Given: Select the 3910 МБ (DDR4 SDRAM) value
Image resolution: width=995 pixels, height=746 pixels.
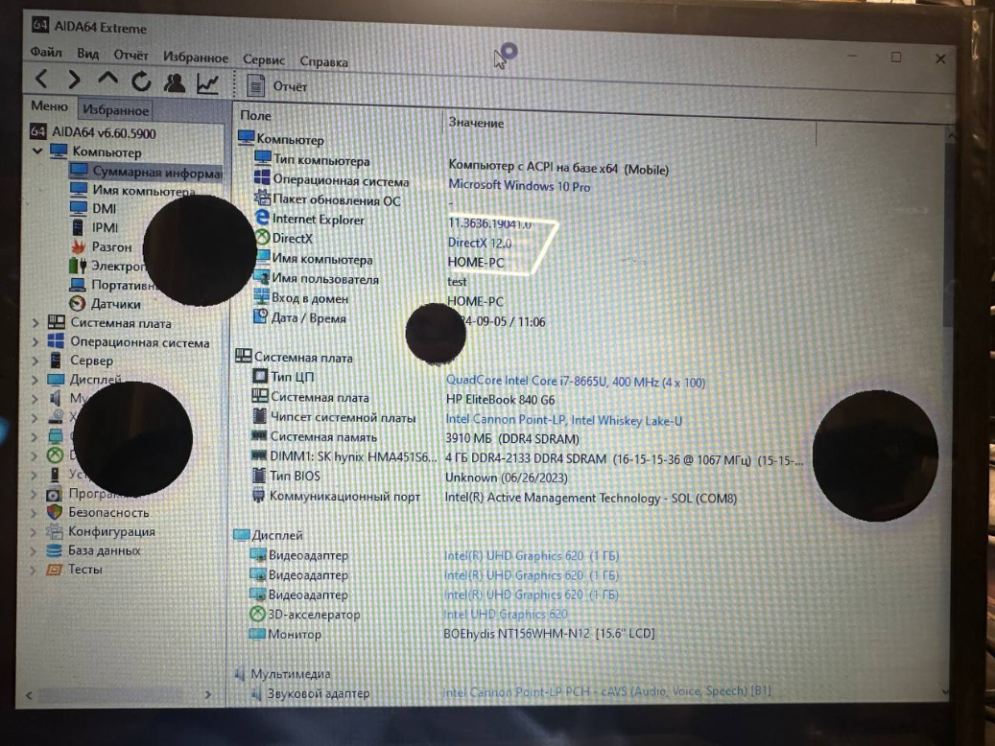Looking at the screenshot, I should (512, 439).
